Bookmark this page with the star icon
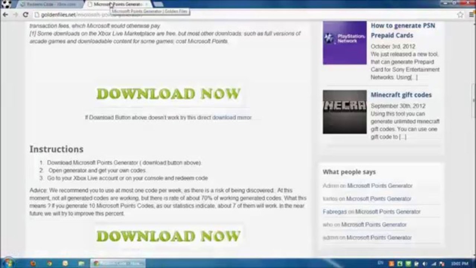 460,15
